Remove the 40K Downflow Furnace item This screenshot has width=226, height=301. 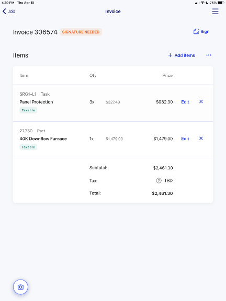[201, 138]
